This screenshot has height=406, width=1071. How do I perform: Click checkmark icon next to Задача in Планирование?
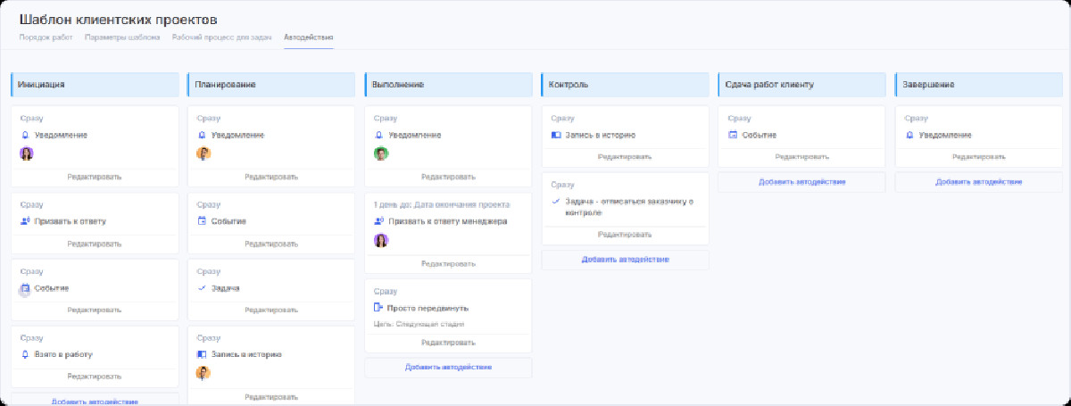202,288
